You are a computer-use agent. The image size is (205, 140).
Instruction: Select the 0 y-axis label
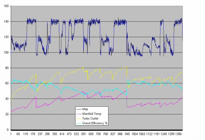pyautogui.click(x=7, y=129)
